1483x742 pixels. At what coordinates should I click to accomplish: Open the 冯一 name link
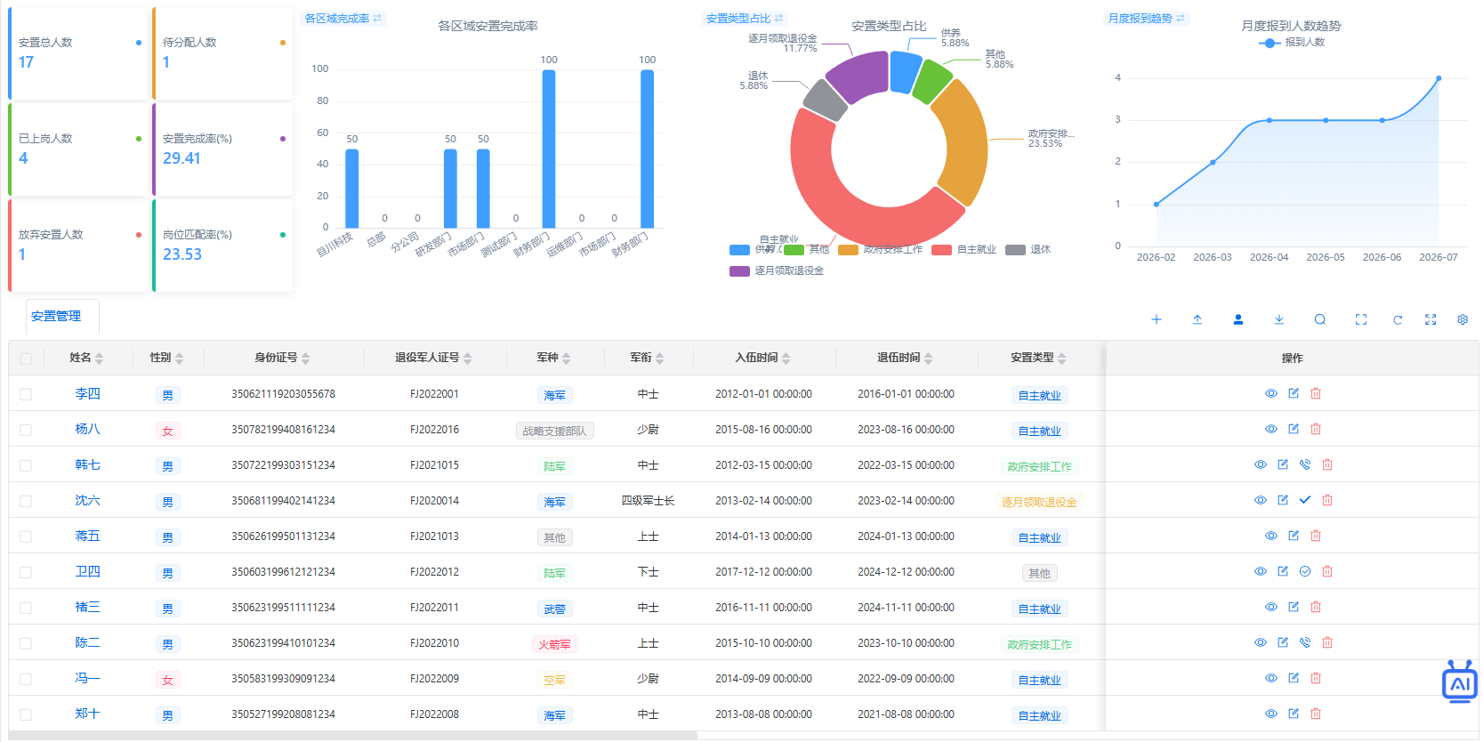87,678
